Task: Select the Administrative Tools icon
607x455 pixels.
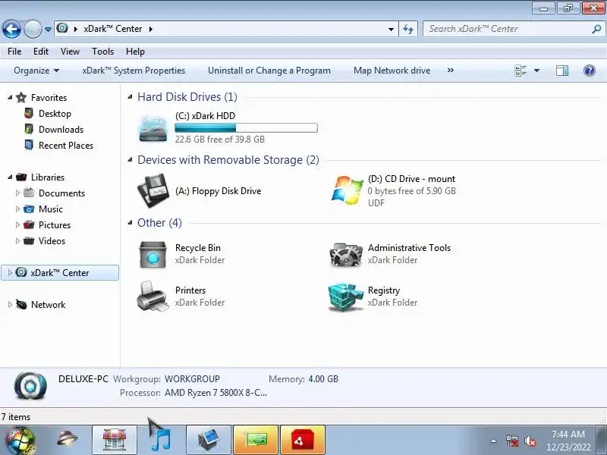Action: (x=346, y=254)
